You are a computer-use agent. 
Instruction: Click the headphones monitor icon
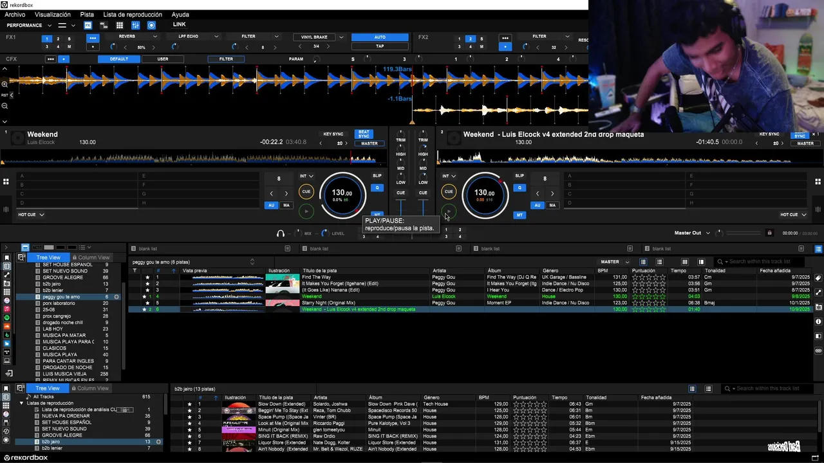(280, 233)
